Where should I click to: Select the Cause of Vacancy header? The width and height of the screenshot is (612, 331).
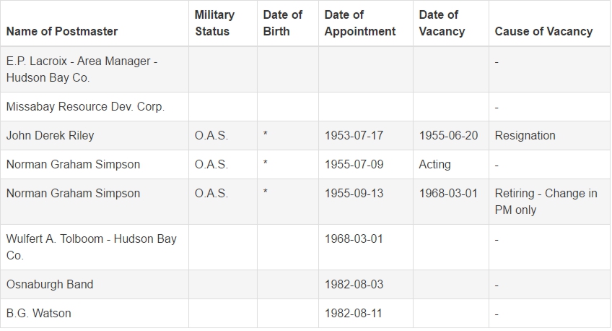[543, 31]
